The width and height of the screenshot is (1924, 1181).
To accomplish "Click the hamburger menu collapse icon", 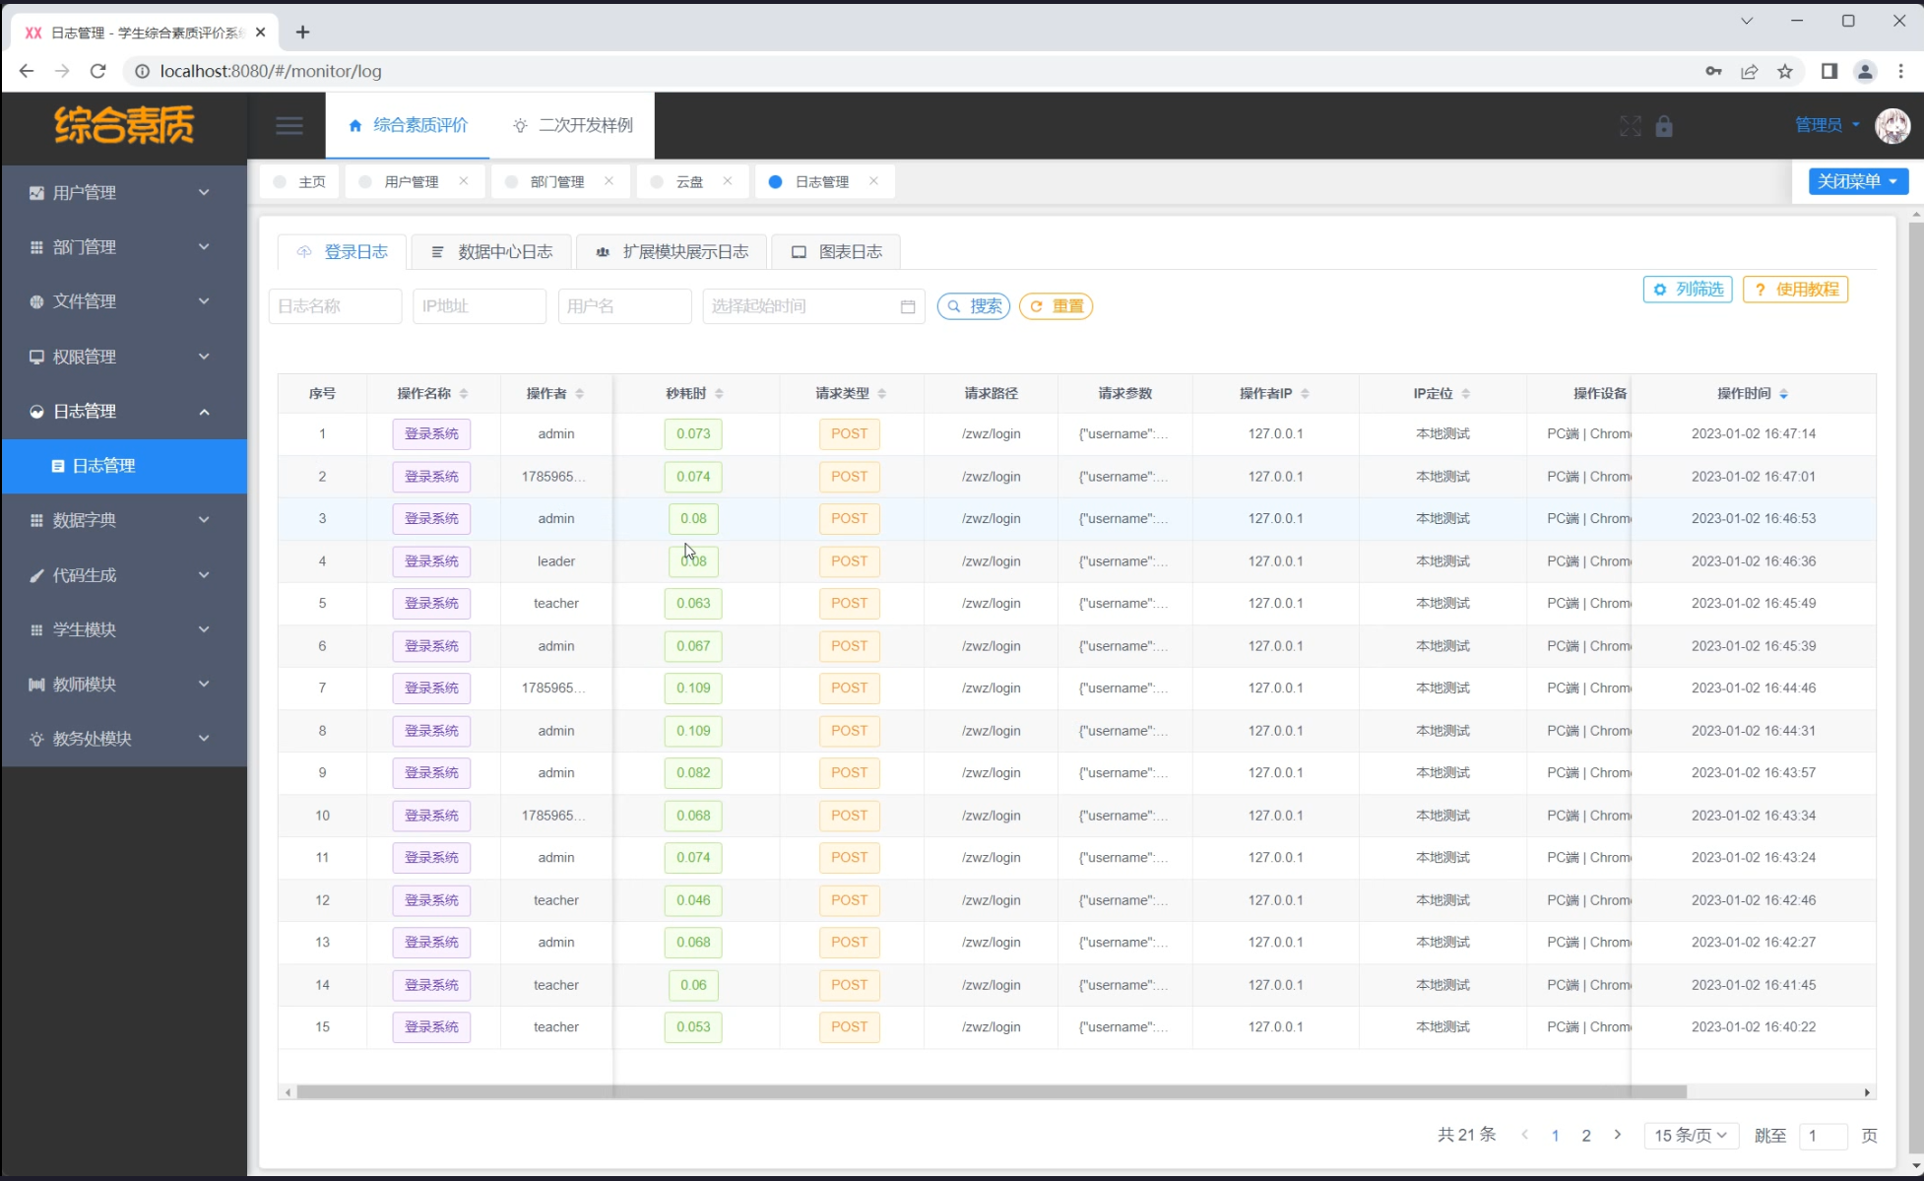I will tap(289, 125).
